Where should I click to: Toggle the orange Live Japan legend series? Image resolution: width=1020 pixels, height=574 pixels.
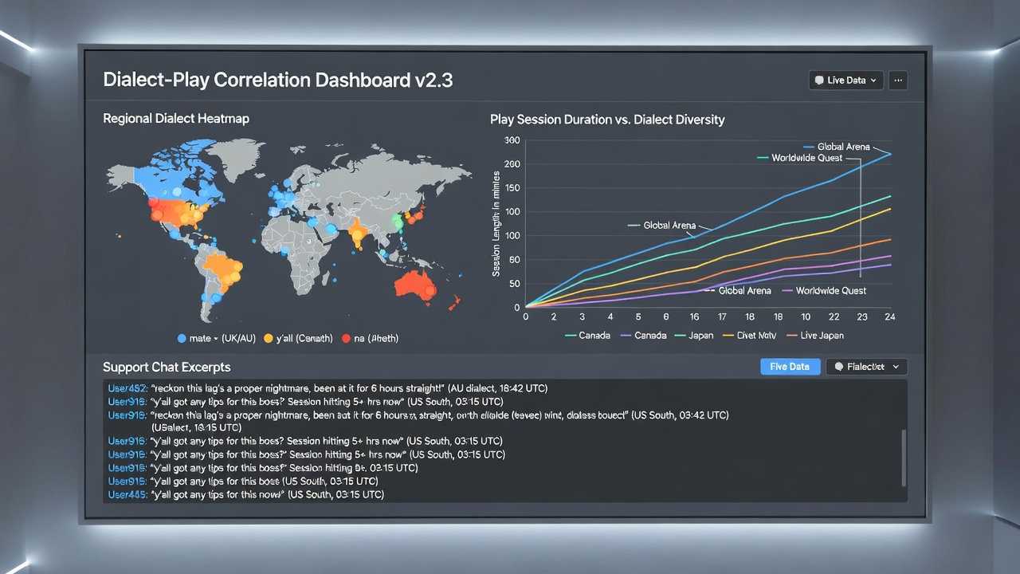(x=814, y=336)
